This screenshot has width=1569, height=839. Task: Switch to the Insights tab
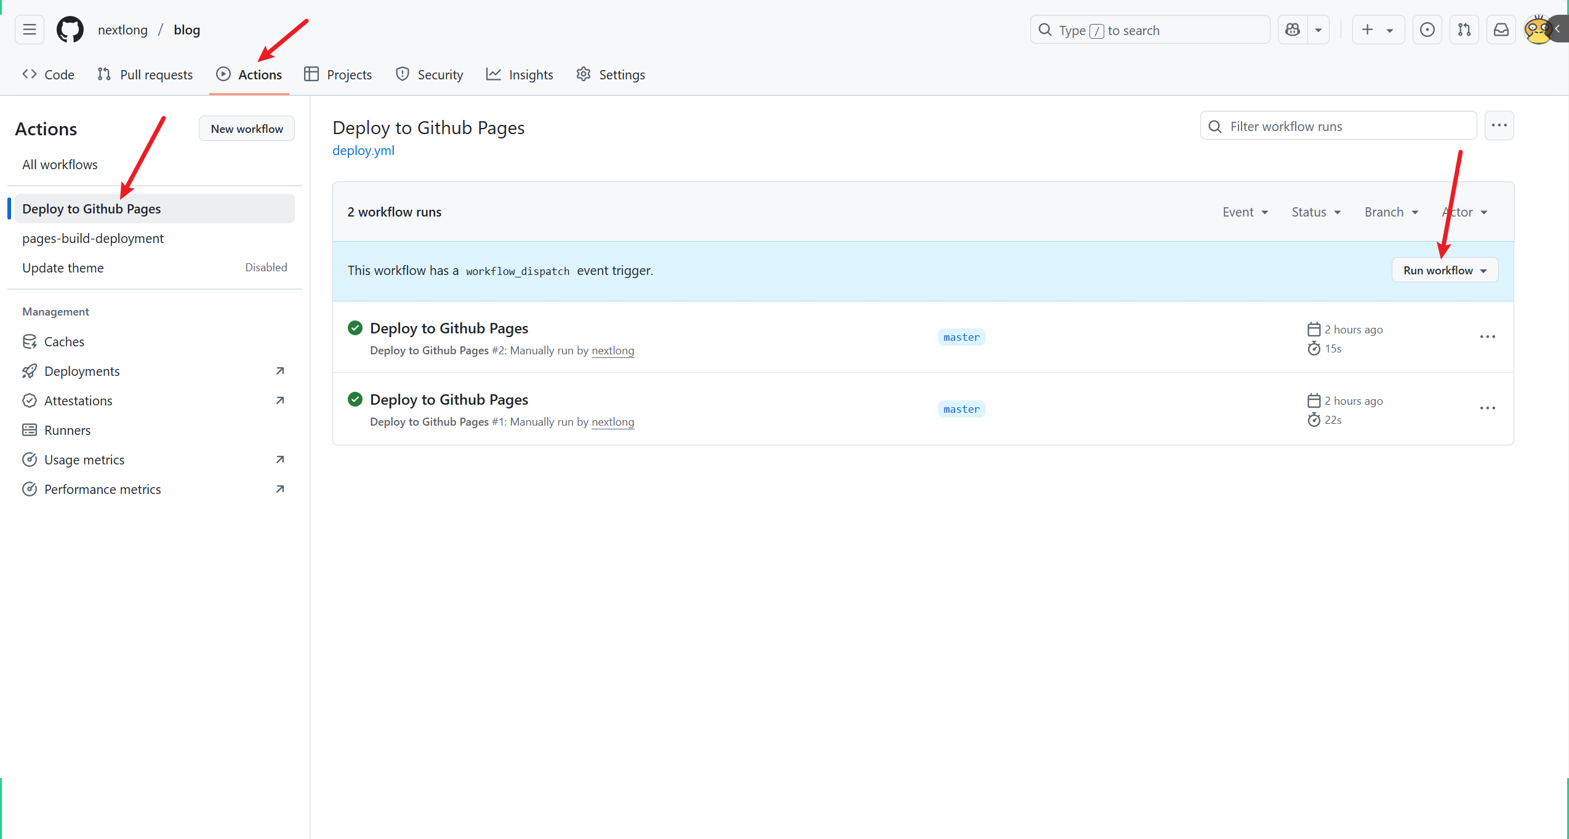pos(520,74)
